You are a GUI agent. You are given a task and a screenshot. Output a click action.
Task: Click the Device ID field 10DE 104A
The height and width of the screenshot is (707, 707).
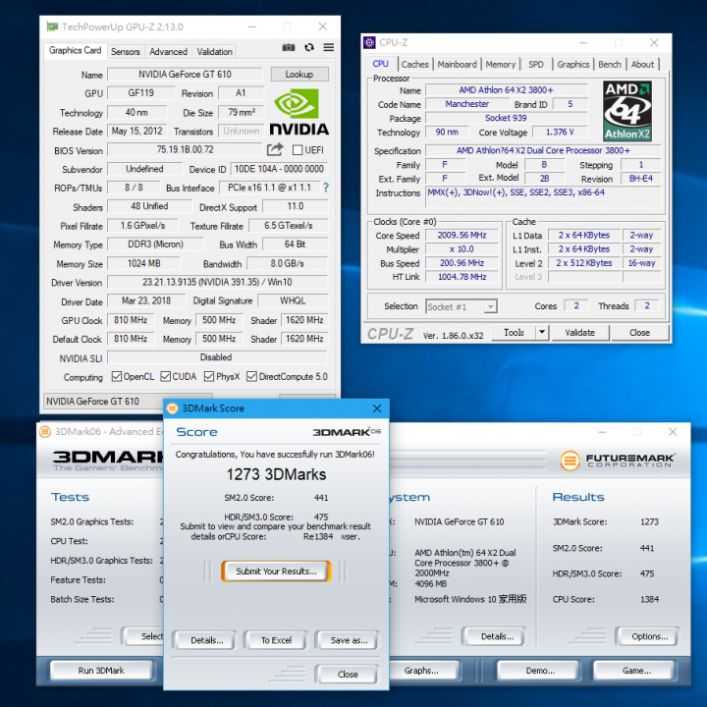(279, 169)
